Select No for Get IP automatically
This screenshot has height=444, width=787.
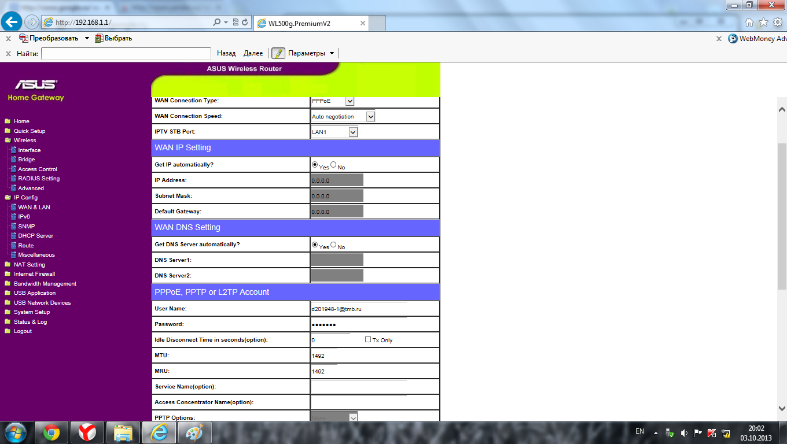tap(333, 165)
